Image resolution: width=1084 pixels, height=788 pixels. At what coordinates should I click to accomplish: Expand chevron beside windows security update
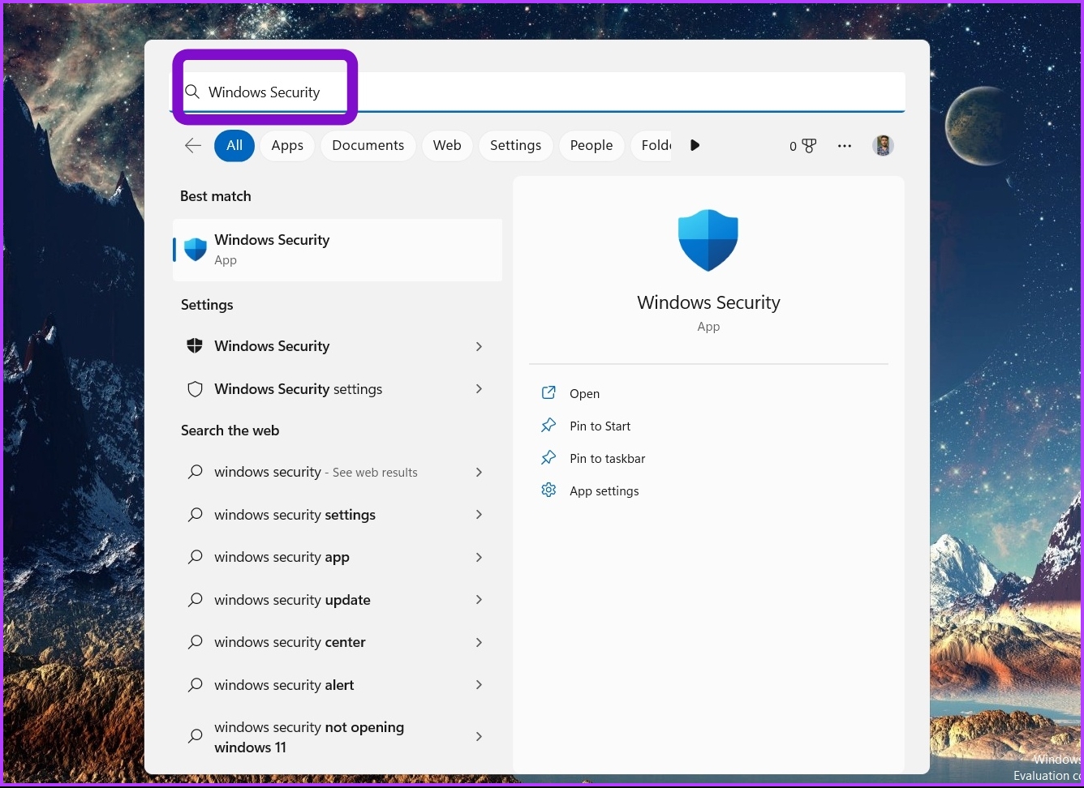click(x=479, y=600)
